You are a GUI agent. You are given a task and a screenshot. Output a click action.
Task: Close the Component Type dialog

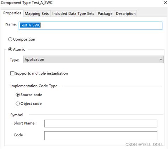coord(166,2)
